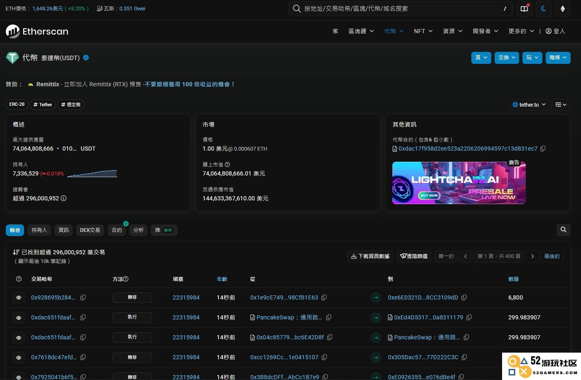The height and width of the screenshot is (380, 581).
Task: Open the tether.to website dropdown
Action: (x=529, y=105)
